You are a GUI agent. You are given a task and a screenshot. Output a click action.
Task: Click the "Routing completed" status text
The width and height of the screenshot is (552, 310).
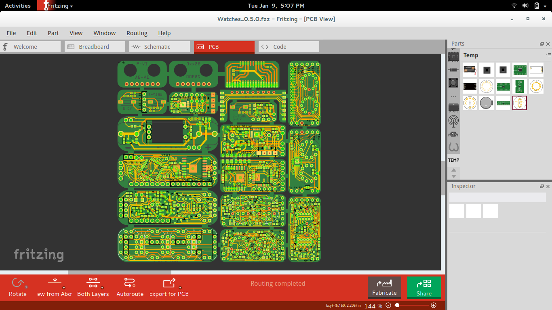pyautogui.click(x=278, y=284)
